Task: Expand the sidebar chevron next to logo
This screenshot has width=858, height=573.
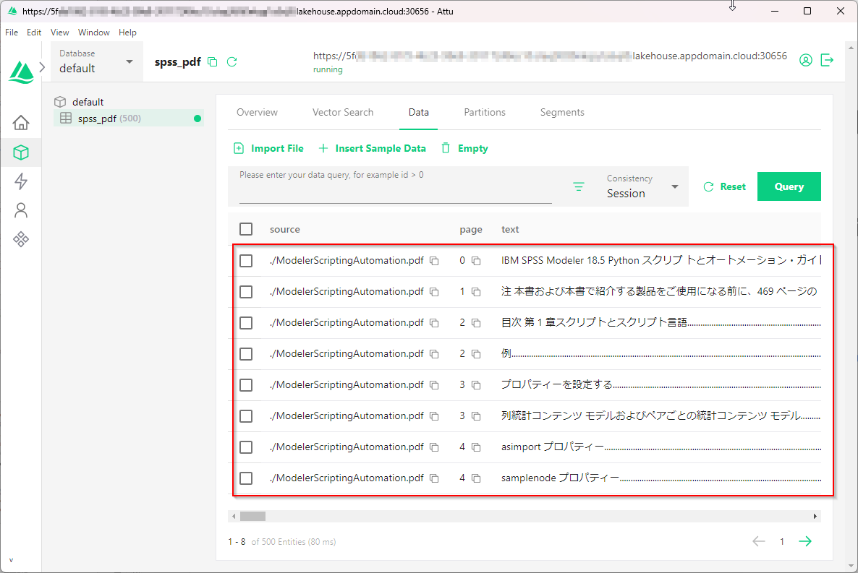Action: point(42,67)
